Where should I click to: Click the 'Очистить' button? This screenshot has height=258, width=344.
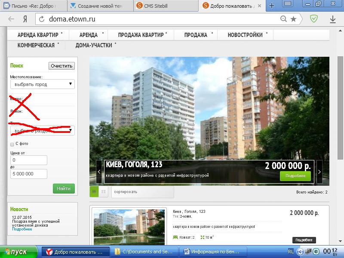[61, 66]
